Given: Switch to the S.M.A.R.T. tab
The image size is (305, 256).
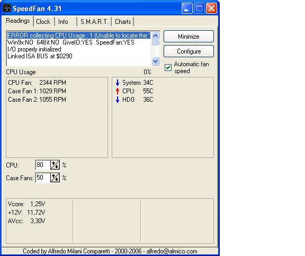Looking at the screenshot, I should [x=94, y=21].
